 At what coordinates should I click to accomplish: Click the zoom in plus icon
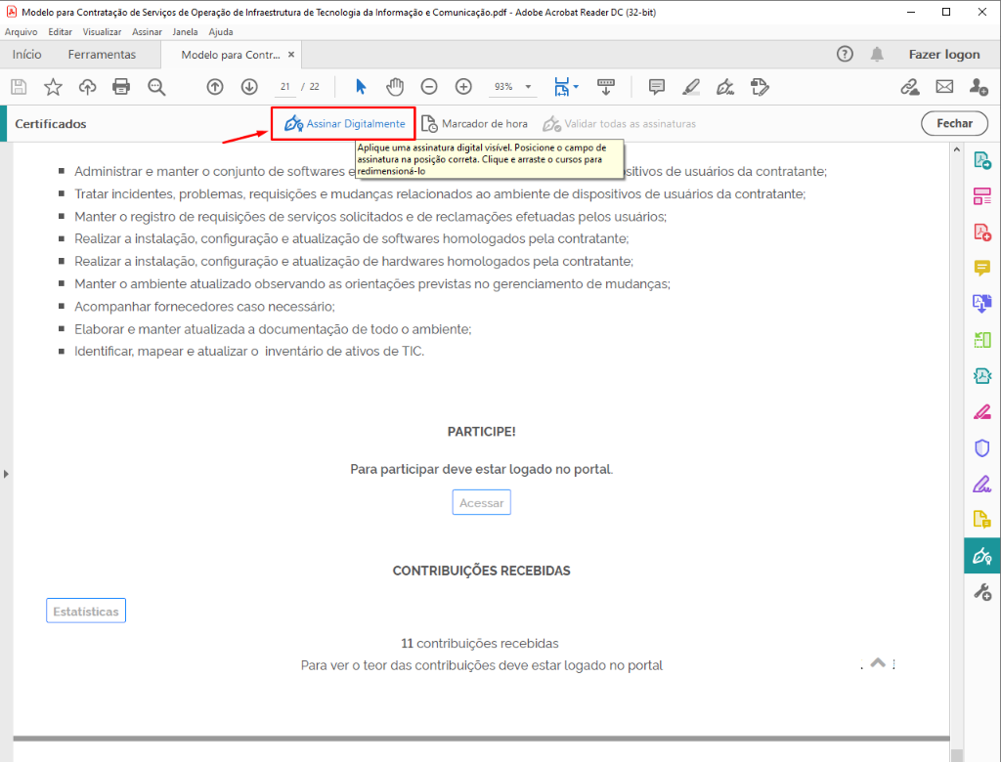(464, 87)
